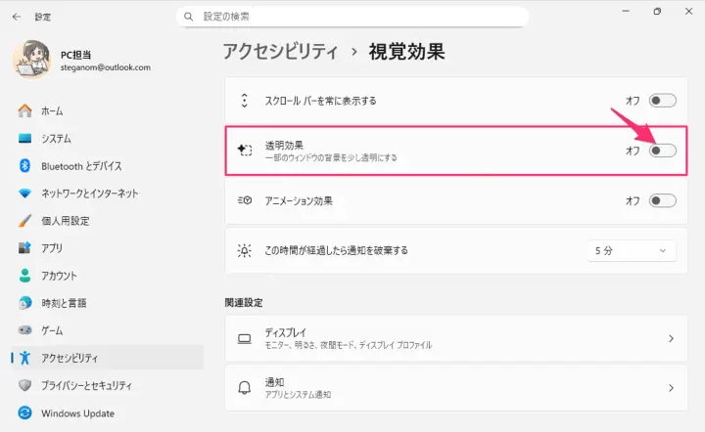Click the アクセシビリティ breadcrumb link
Image resolution: width=705 pixels, height=432 pixels.
280,51
